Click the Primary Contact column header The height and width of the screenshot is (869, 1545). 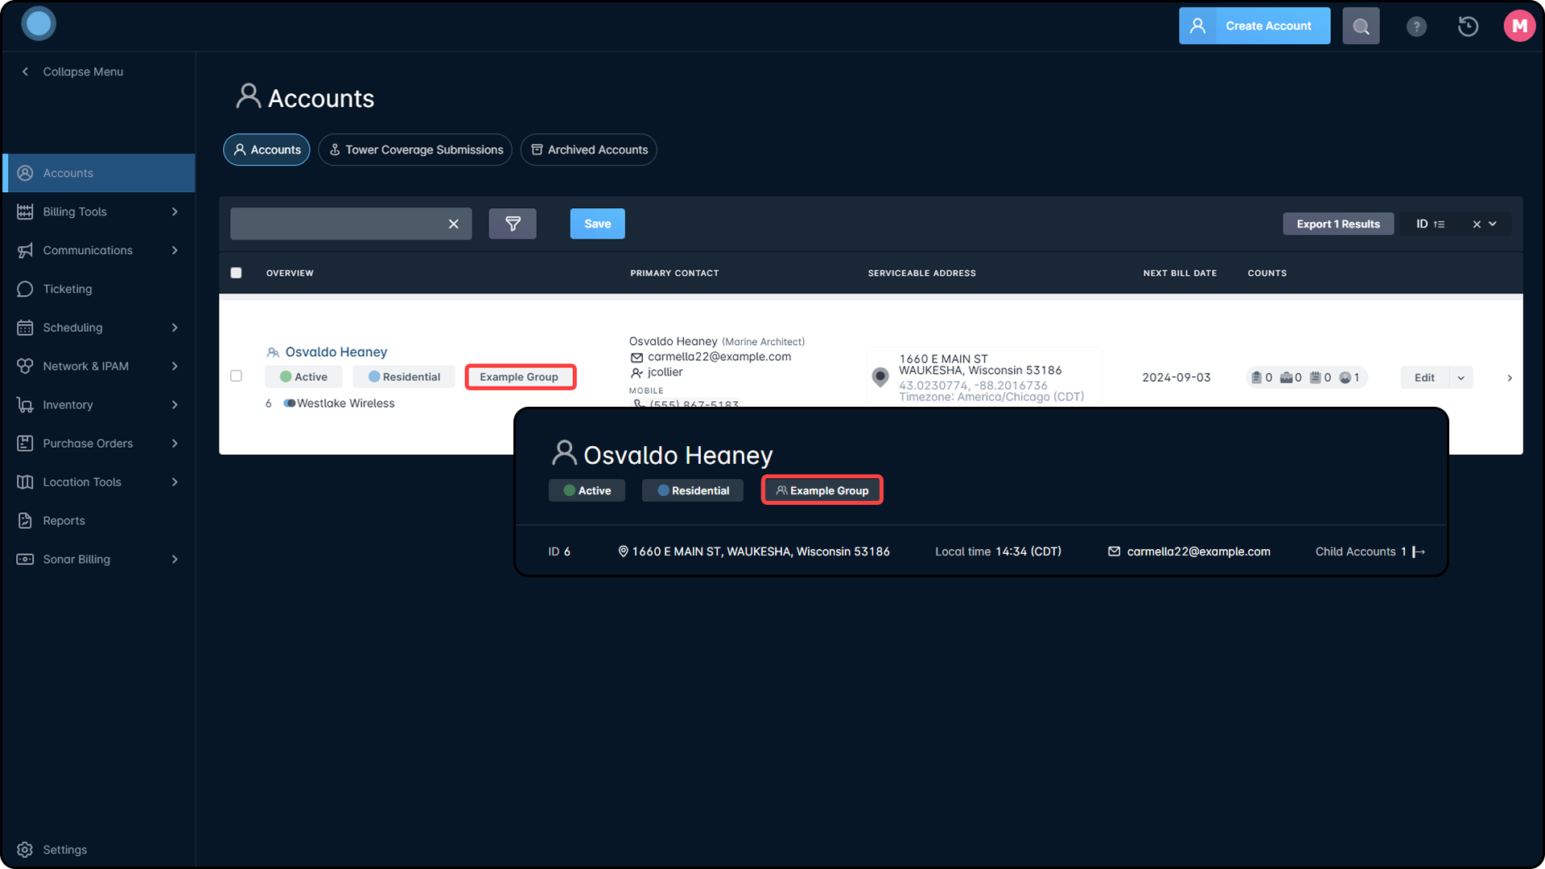pyautogui.click(x=674, y=273)
